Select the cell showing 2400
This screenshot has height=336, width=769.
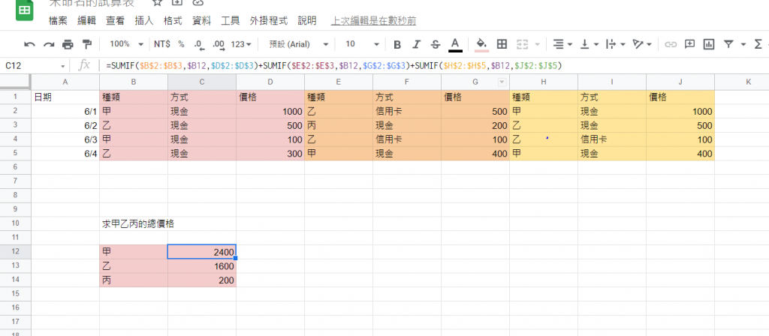coord(202,252)
